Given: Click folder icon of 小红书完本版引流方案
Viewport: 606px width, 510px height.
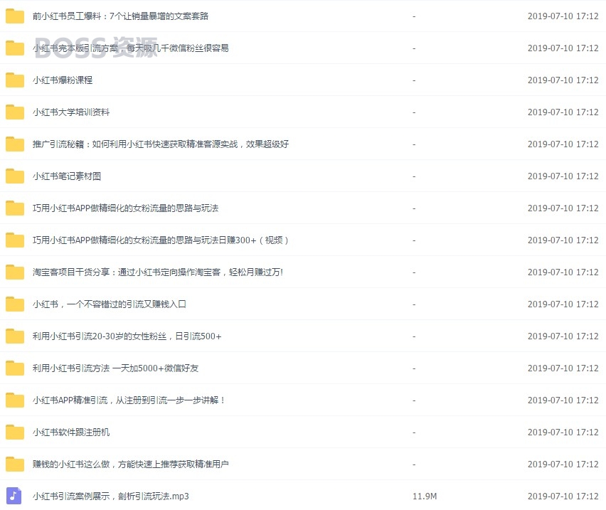Looking at the screenshot, I should tap(15, 48).
